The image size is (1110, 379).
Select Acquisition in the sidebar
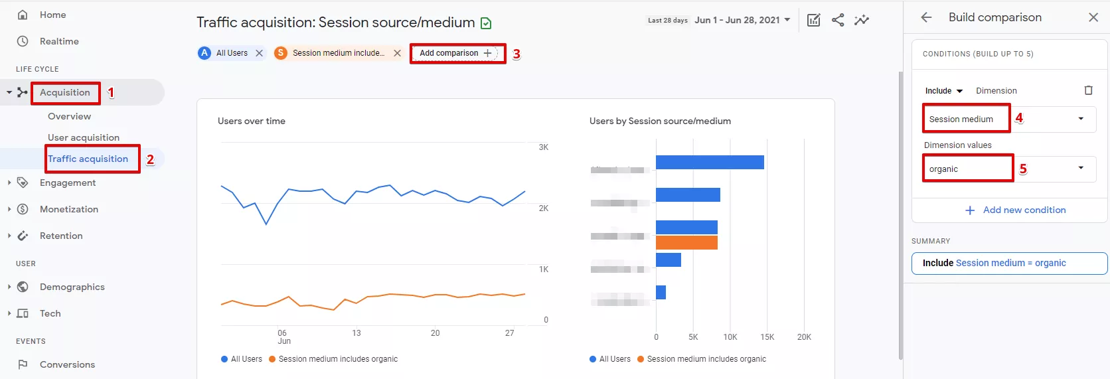[x=65, y=92]
